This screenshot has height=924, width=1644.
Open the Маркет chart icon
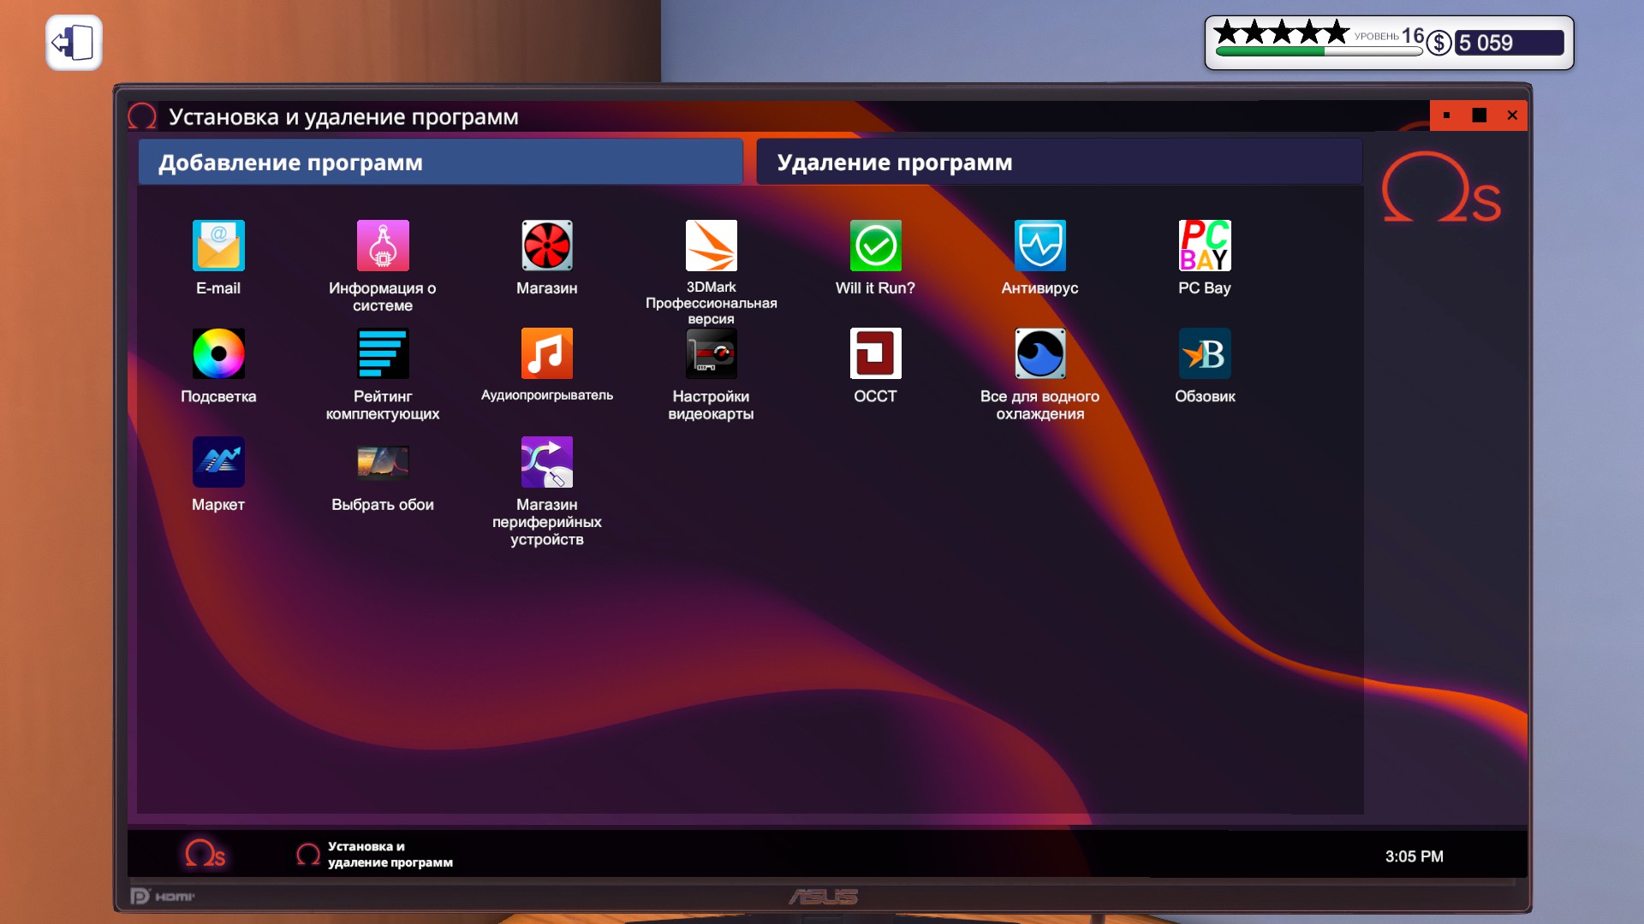coord(218,462)
